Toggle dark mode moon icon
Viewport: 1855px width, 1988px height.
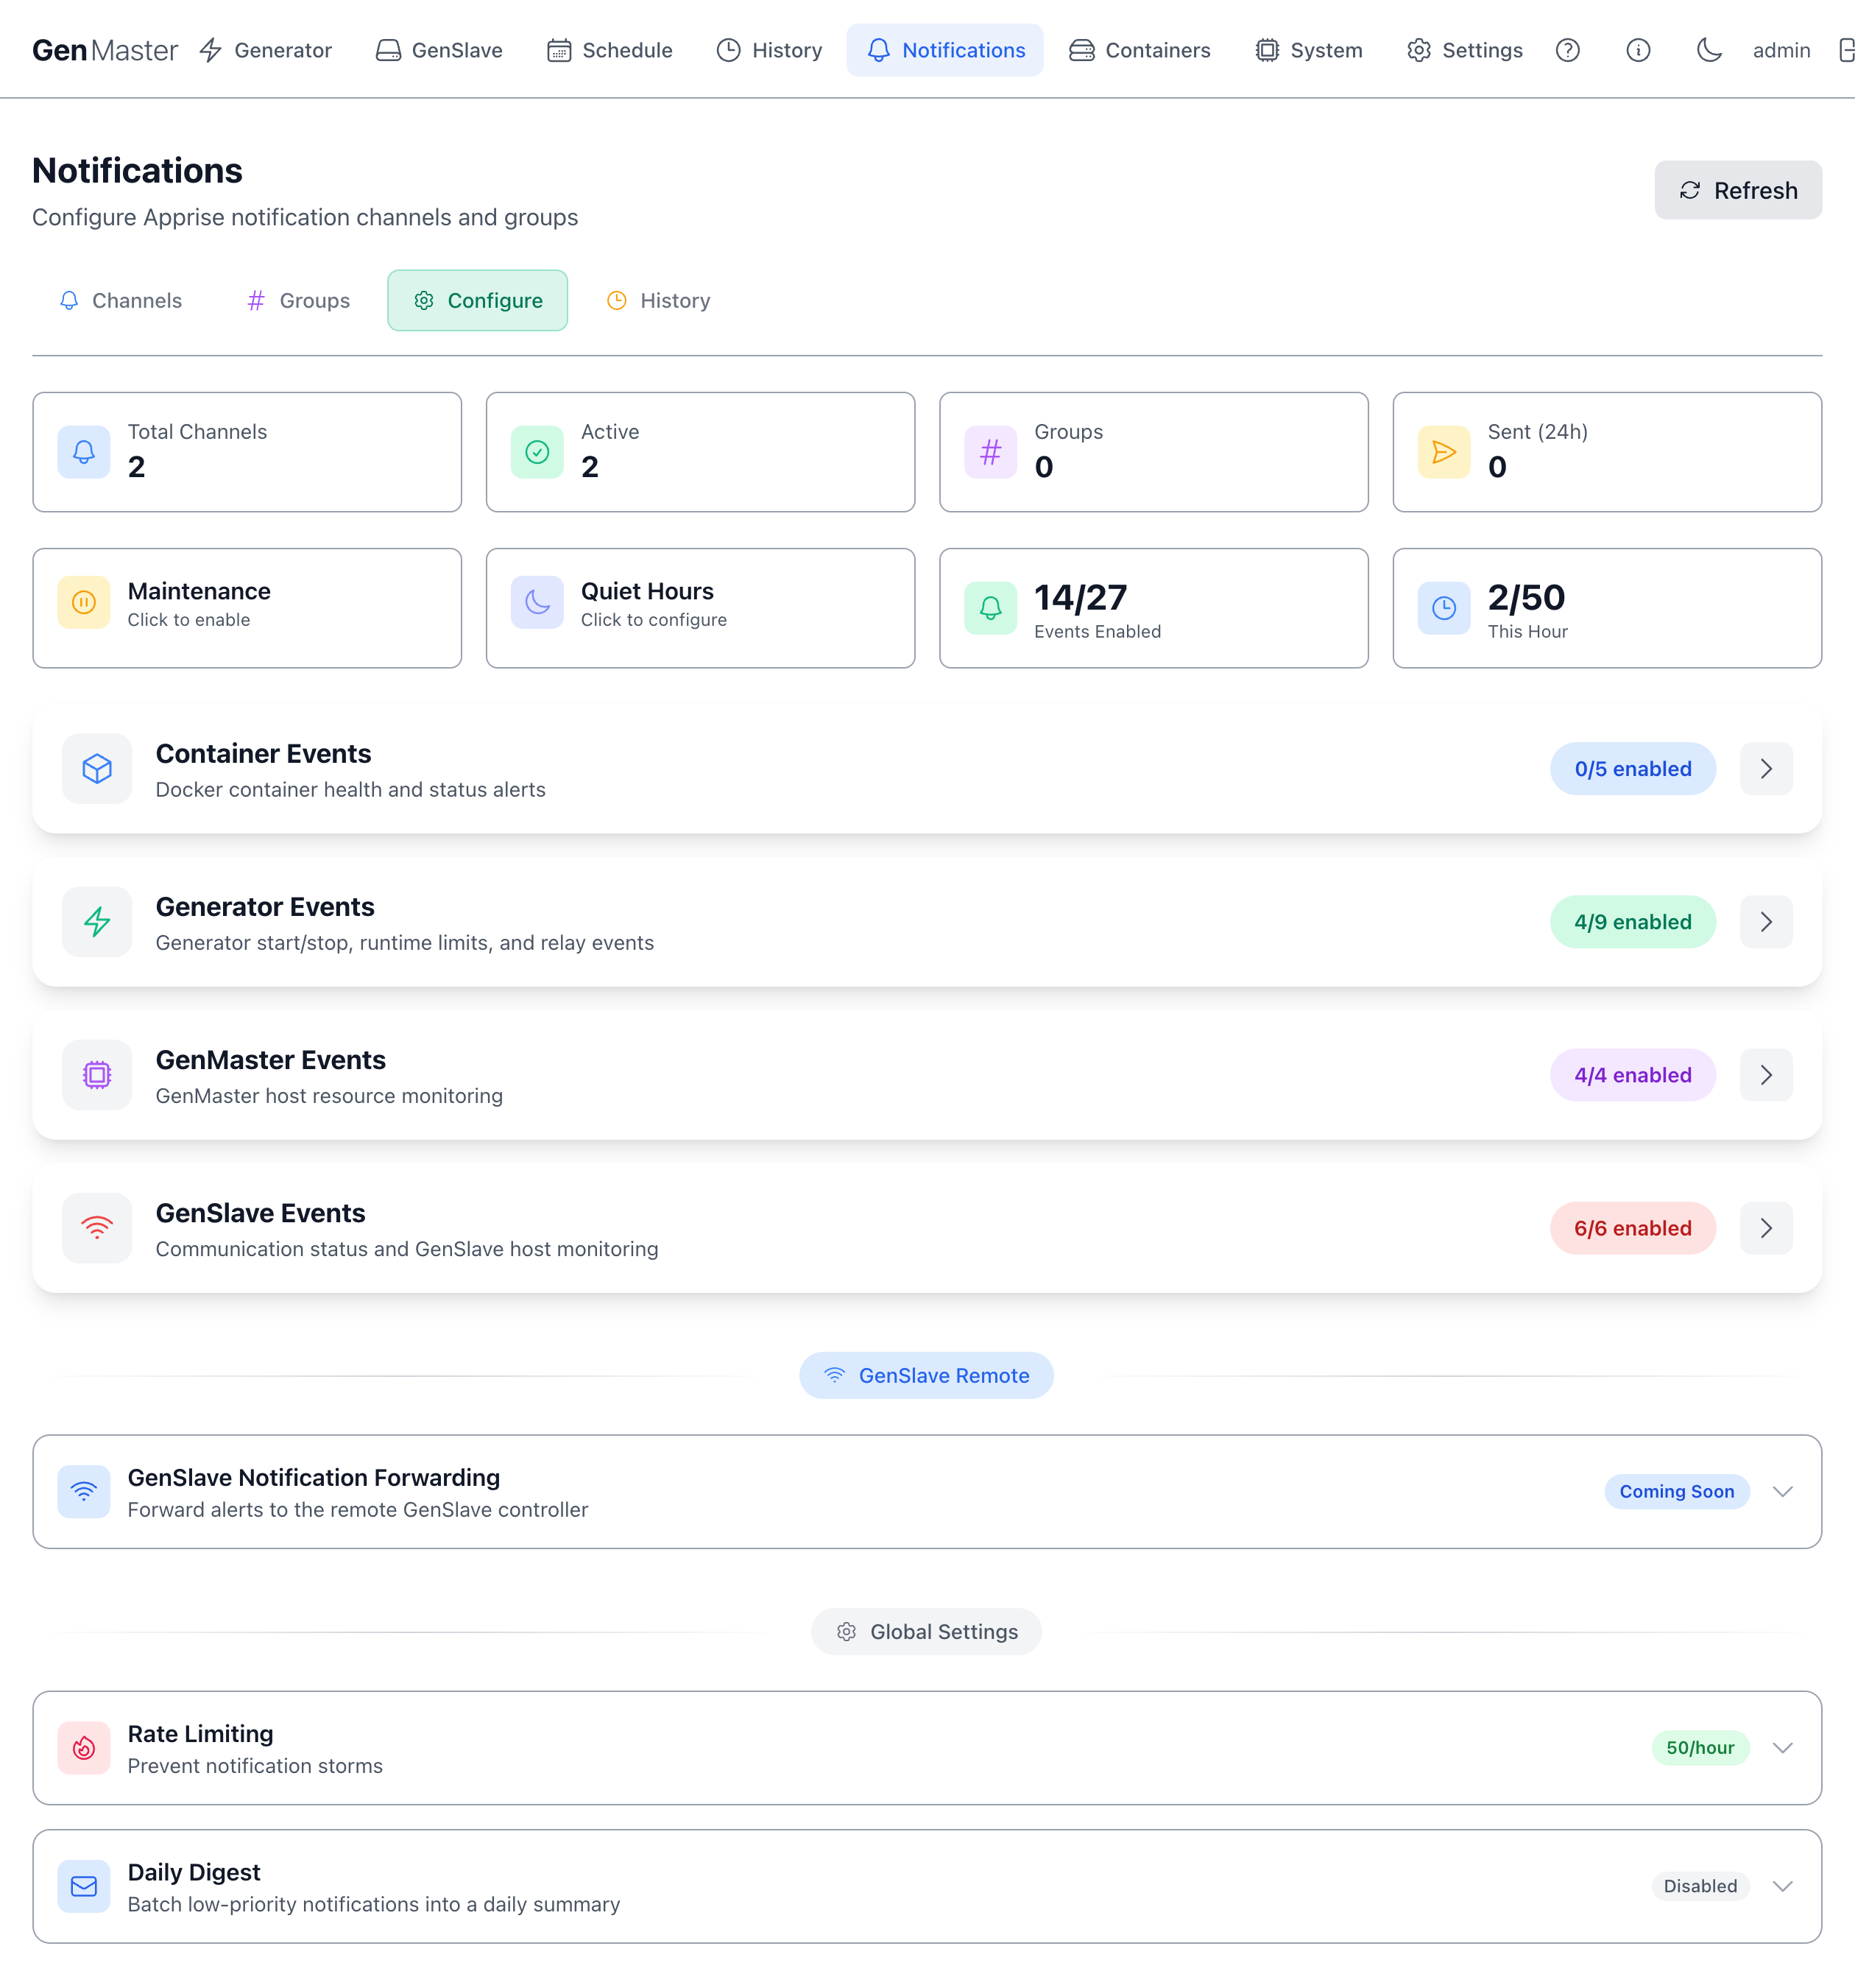(1709, 50)
